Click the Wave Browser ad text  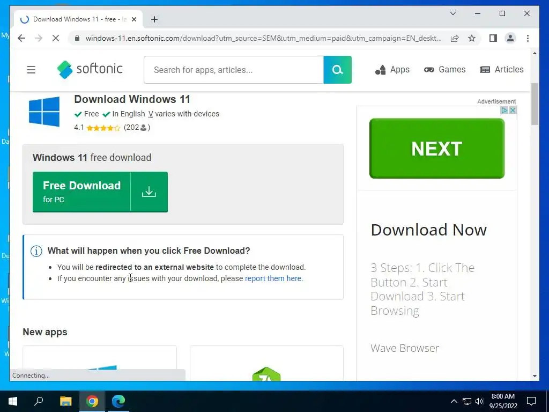click(405, 348)
